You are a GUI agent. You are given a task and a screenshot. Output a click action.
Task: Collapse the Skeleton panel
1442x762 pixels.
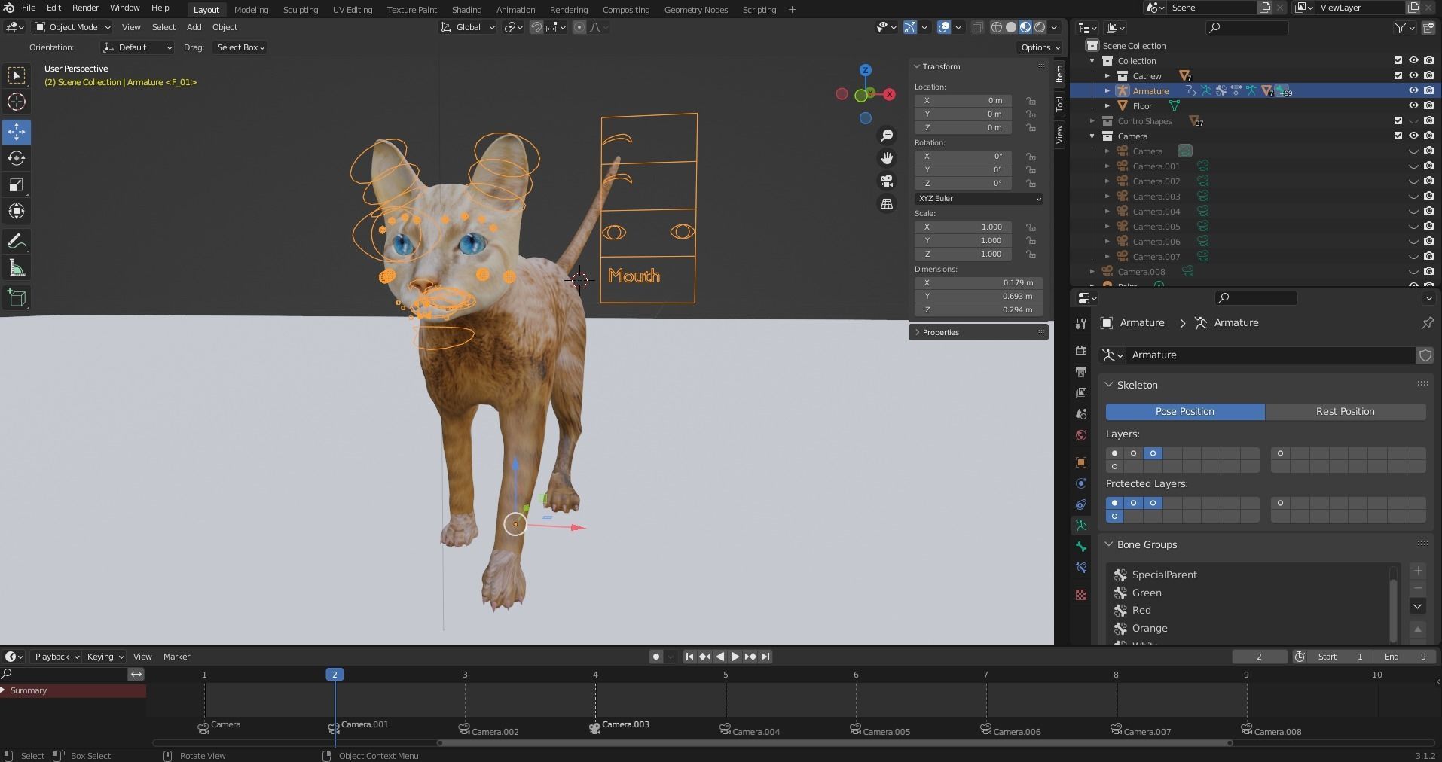1137,385
